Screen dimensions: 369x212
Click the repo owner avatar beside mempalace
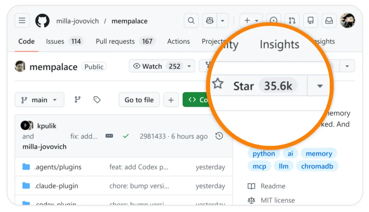point(20,66)
